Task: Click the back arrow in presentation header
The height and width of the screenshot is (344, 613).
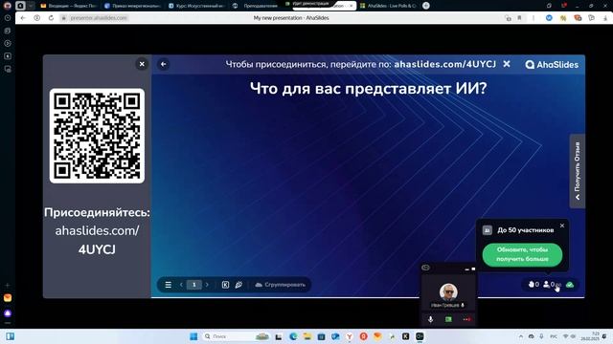Action: (x=164, y=64)
